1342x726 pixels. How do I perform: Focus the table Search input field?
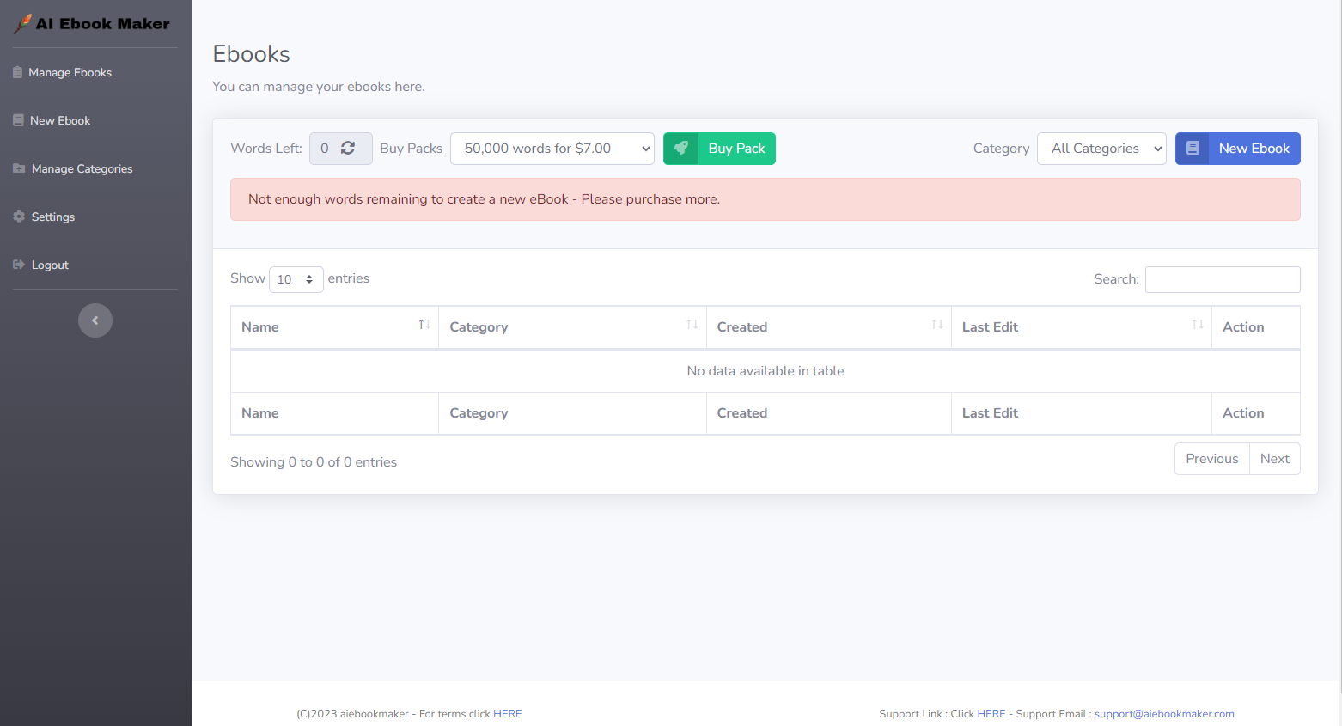click(1222, 279)
